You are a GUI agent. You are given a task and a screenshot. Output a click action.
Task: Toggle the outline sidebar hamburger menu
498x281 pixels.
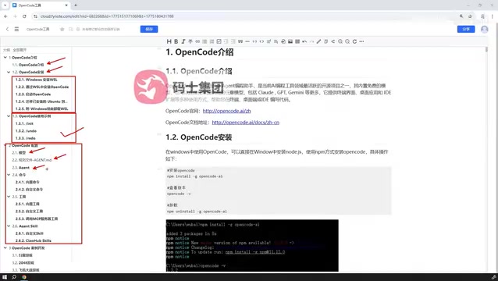[x=16, y=29]
